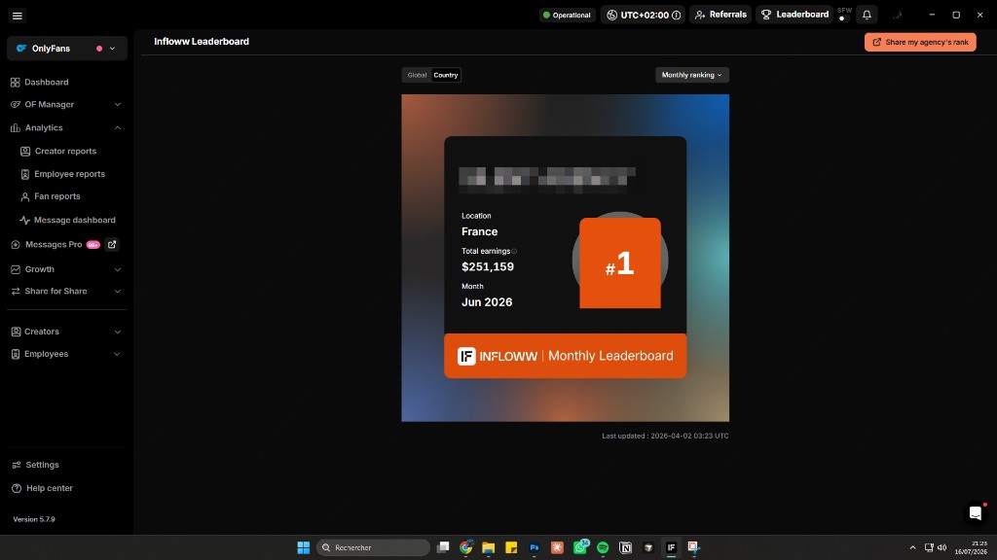
Task: Go to Message dashboard
Action: (74, 221)
